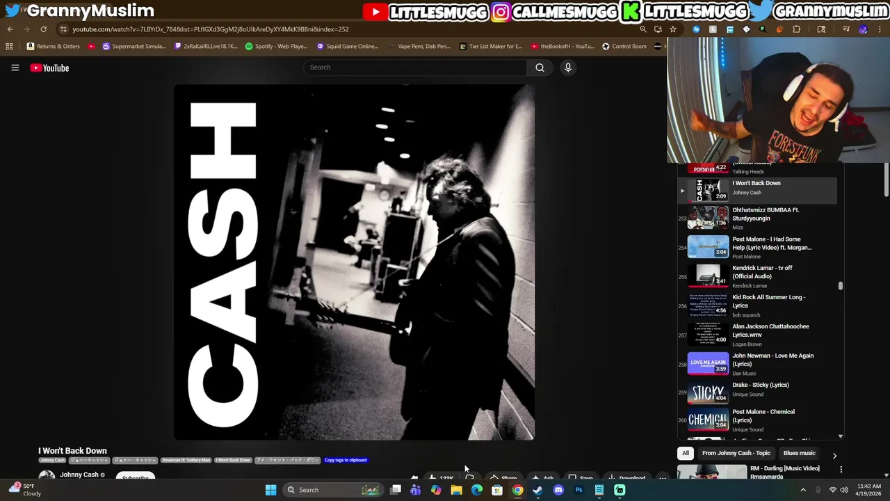Open the STICKY thumbnail in playlist
Screen dimensions: 890x501
click(x=708, y=393)
